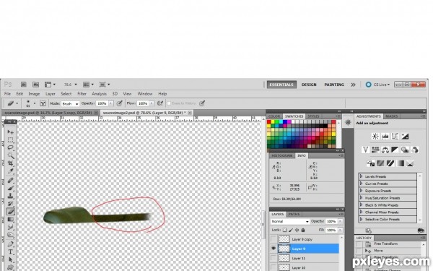Viewport: 433px width, 271px height.
Task: Select the Move tool
Action: [x=11, y=132]
